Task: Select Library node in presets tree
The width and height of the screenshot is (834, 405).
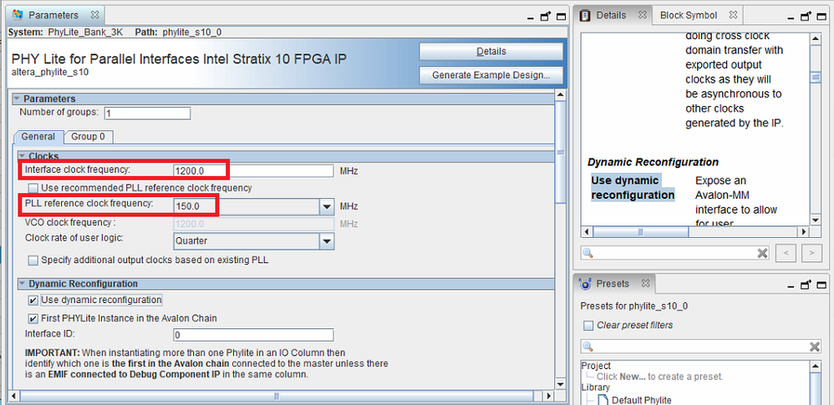Action: 595,387
